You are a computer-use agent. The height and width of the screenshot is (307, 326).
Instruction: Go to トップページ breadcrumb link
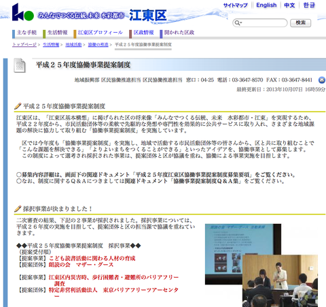pos(24,44)
